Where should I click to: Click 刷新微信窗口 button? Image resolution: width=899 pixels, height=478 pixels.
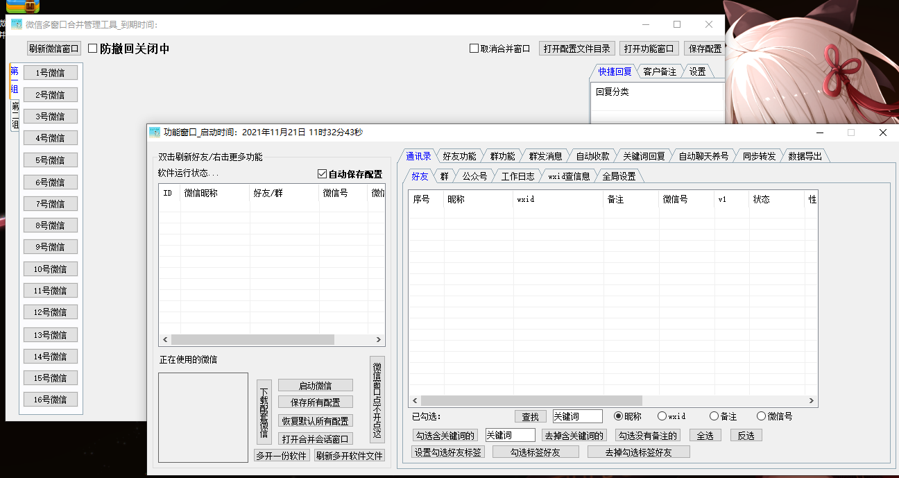(54, 49)
